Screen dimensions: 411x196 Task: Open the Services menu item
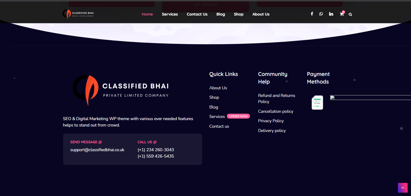pos(170,14)
